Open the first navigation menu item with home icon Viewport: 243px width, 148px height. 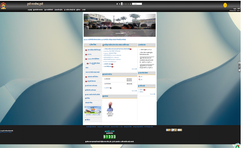[30, 10]
